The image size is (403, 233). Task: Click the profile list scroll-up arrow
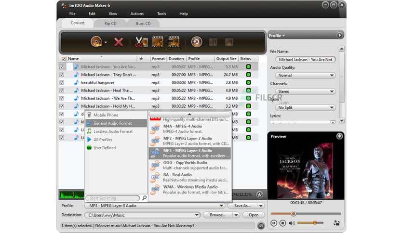[189, 114]
